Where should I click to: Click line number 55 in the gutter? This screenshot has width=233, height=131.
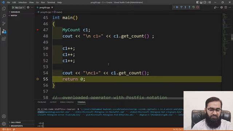(46, 79)
